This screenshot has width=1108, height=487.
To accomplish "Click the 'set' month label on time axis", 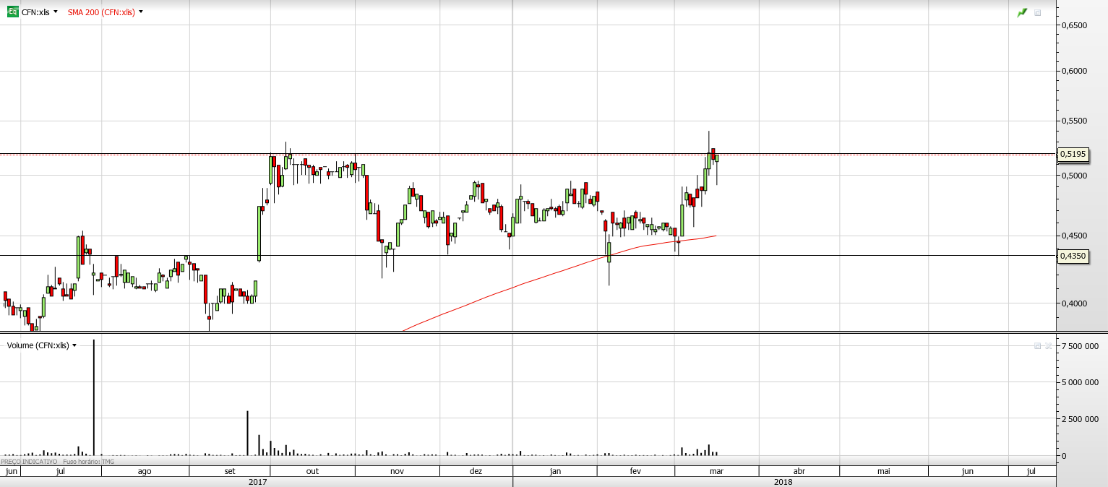I will (x=230, y=471).
